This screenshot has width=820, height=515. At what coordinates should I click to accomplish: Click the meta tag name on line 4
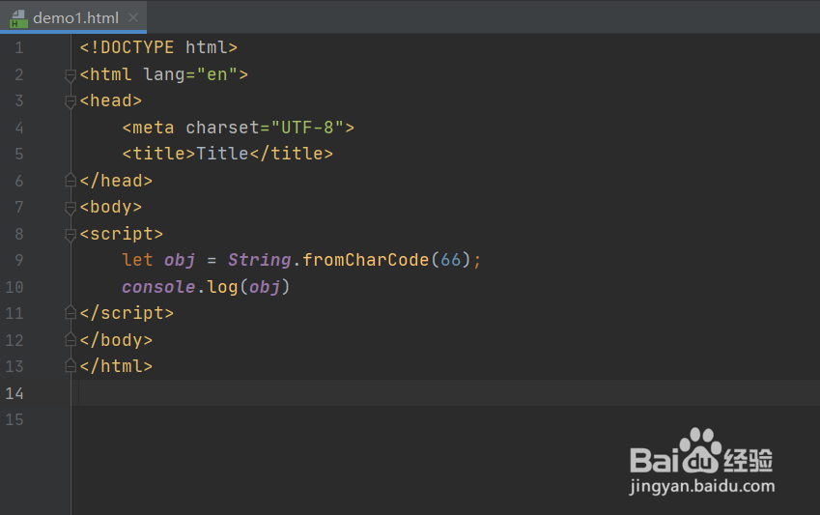coord(153,128)
